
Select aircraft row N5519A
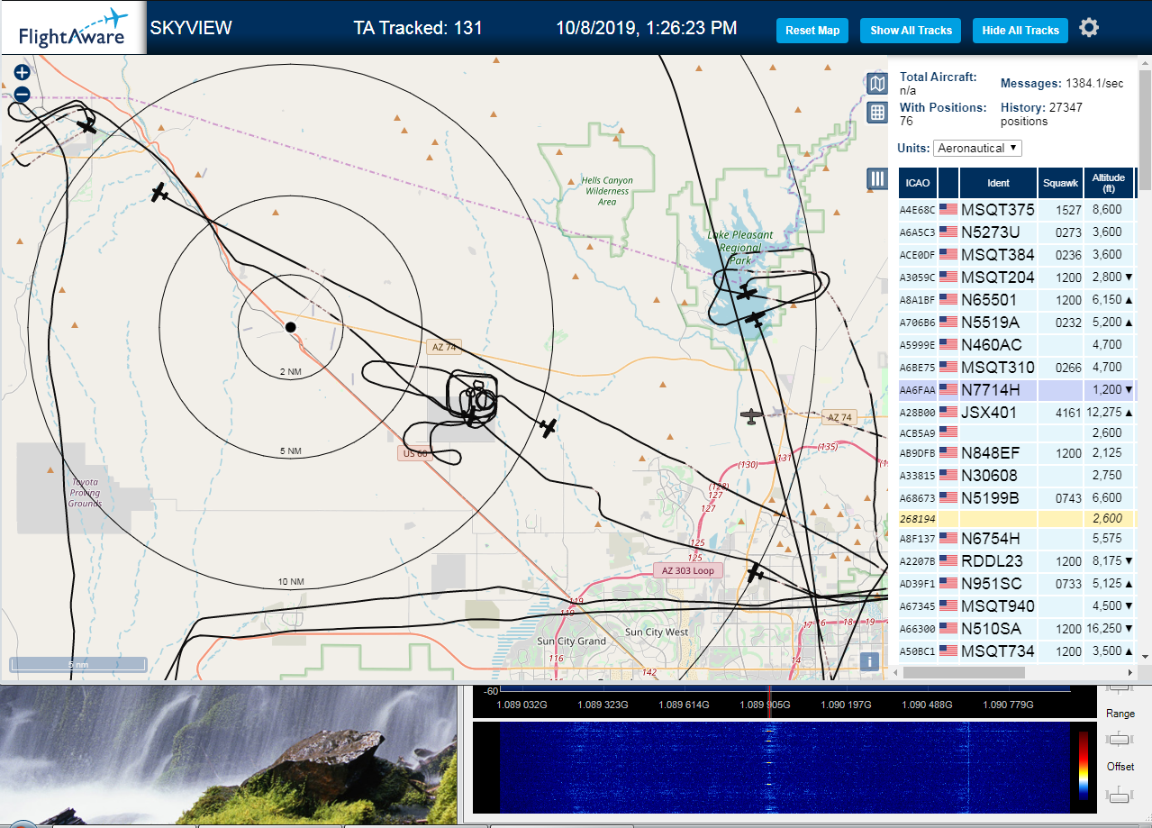coord(1017,322)
